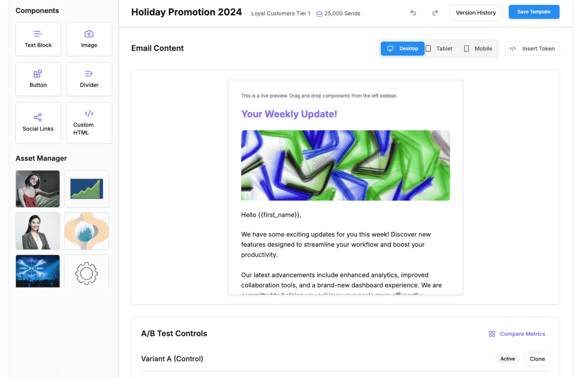Add the Social Links component
This screenshot has width=582, height=378.
[x=38, y=123]
